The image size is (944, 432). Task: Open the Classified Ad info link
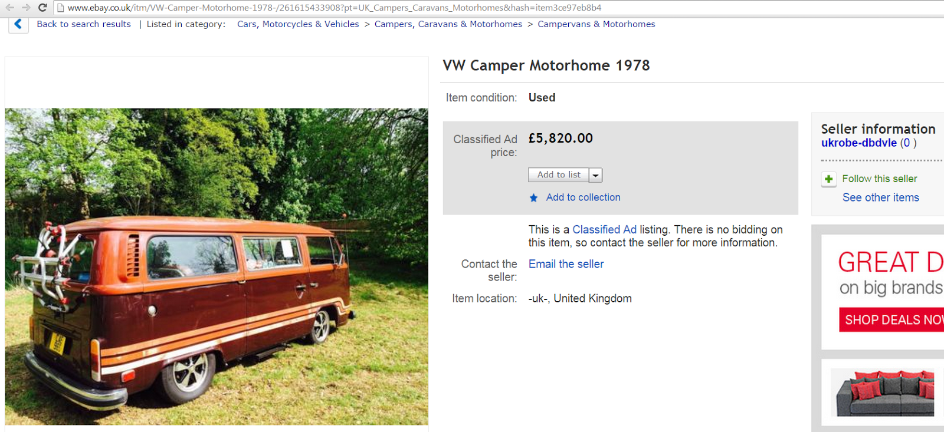tap(605, 230)
